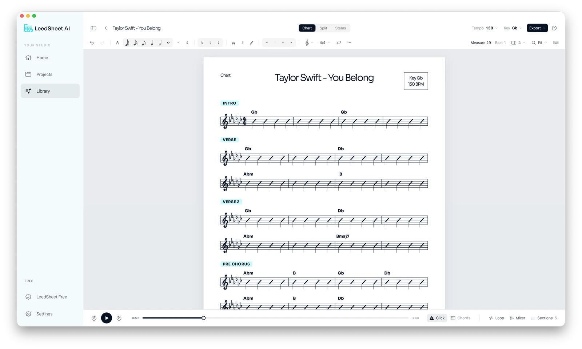The width and height of the screenshot is (582, 349).
Task: Choose the quarter note duration
Action: click(152, 43)
